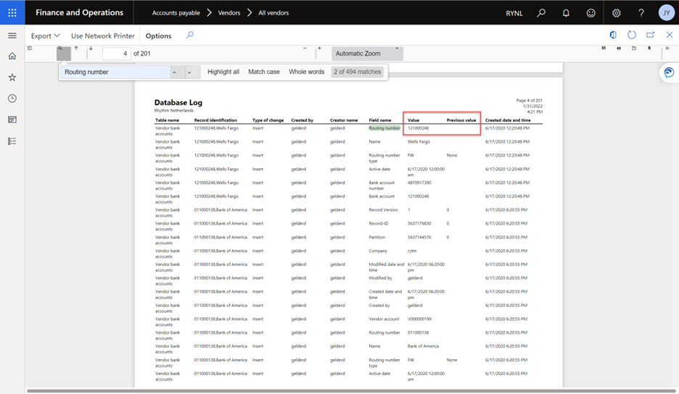This screenshot has height=394, width=679.
Task: Open the Favorites star in sidebar
Action: (x=12, y=77)
